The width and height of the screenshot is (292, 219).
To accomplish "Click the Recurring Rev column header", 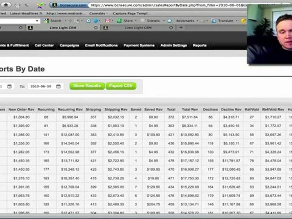I will click(70, 109).
